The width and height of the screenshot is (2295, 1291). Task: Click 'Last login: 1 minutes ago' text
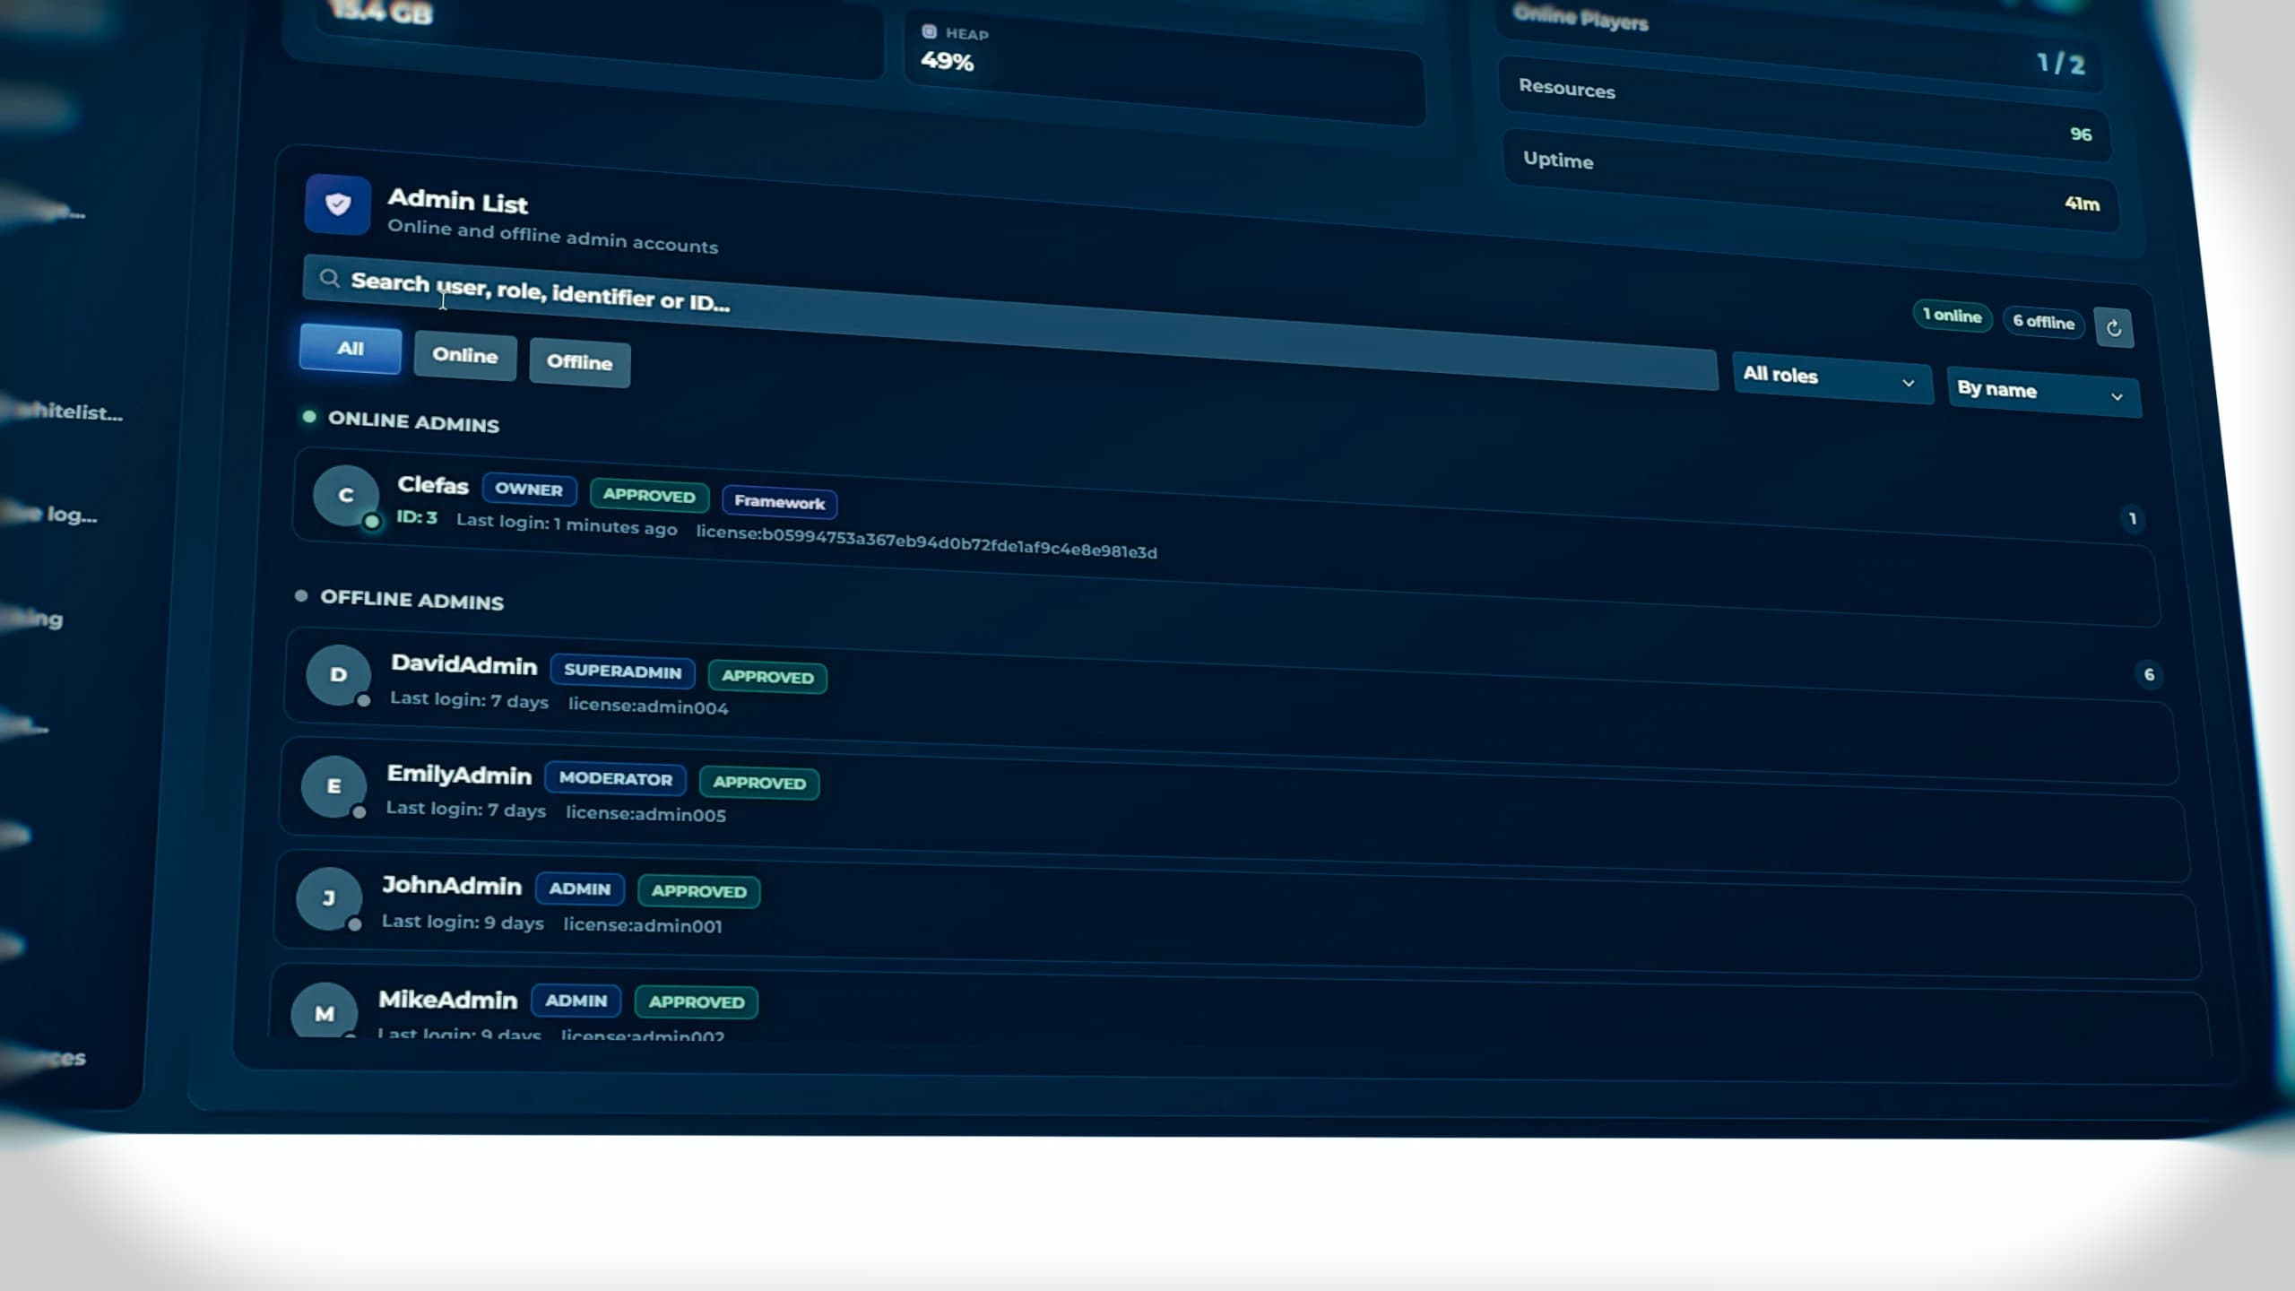click(x=567, y=524)
